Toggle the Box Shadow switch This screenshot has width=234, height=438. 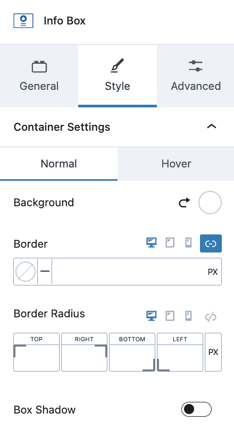tap(196, 409)
